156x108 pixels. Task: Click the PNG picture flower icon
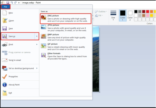(43, 18)
